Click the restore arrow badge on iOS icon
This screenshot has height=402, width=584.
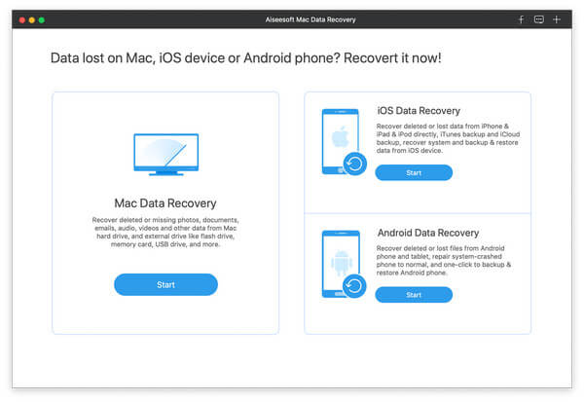(355, 164)
